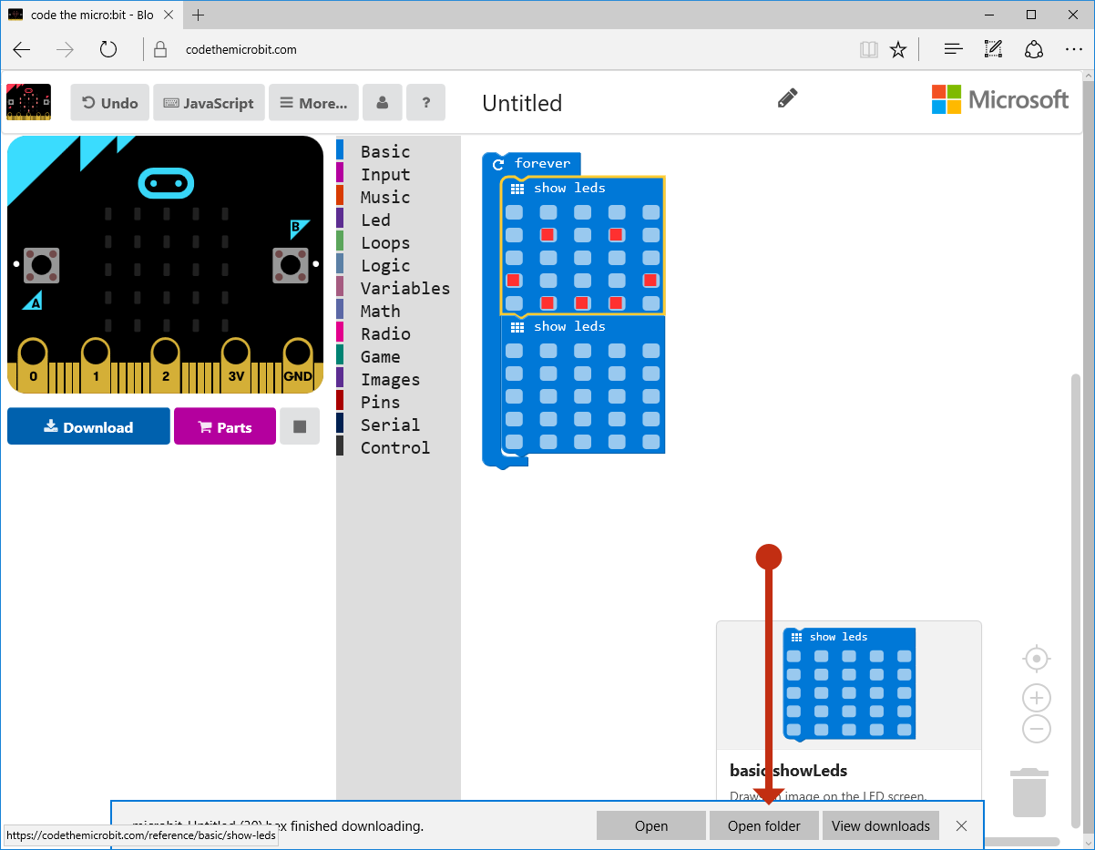Select the Variables category in toolbox
The width and height of the screenshot is (1095, 850).
click(404, 289)
